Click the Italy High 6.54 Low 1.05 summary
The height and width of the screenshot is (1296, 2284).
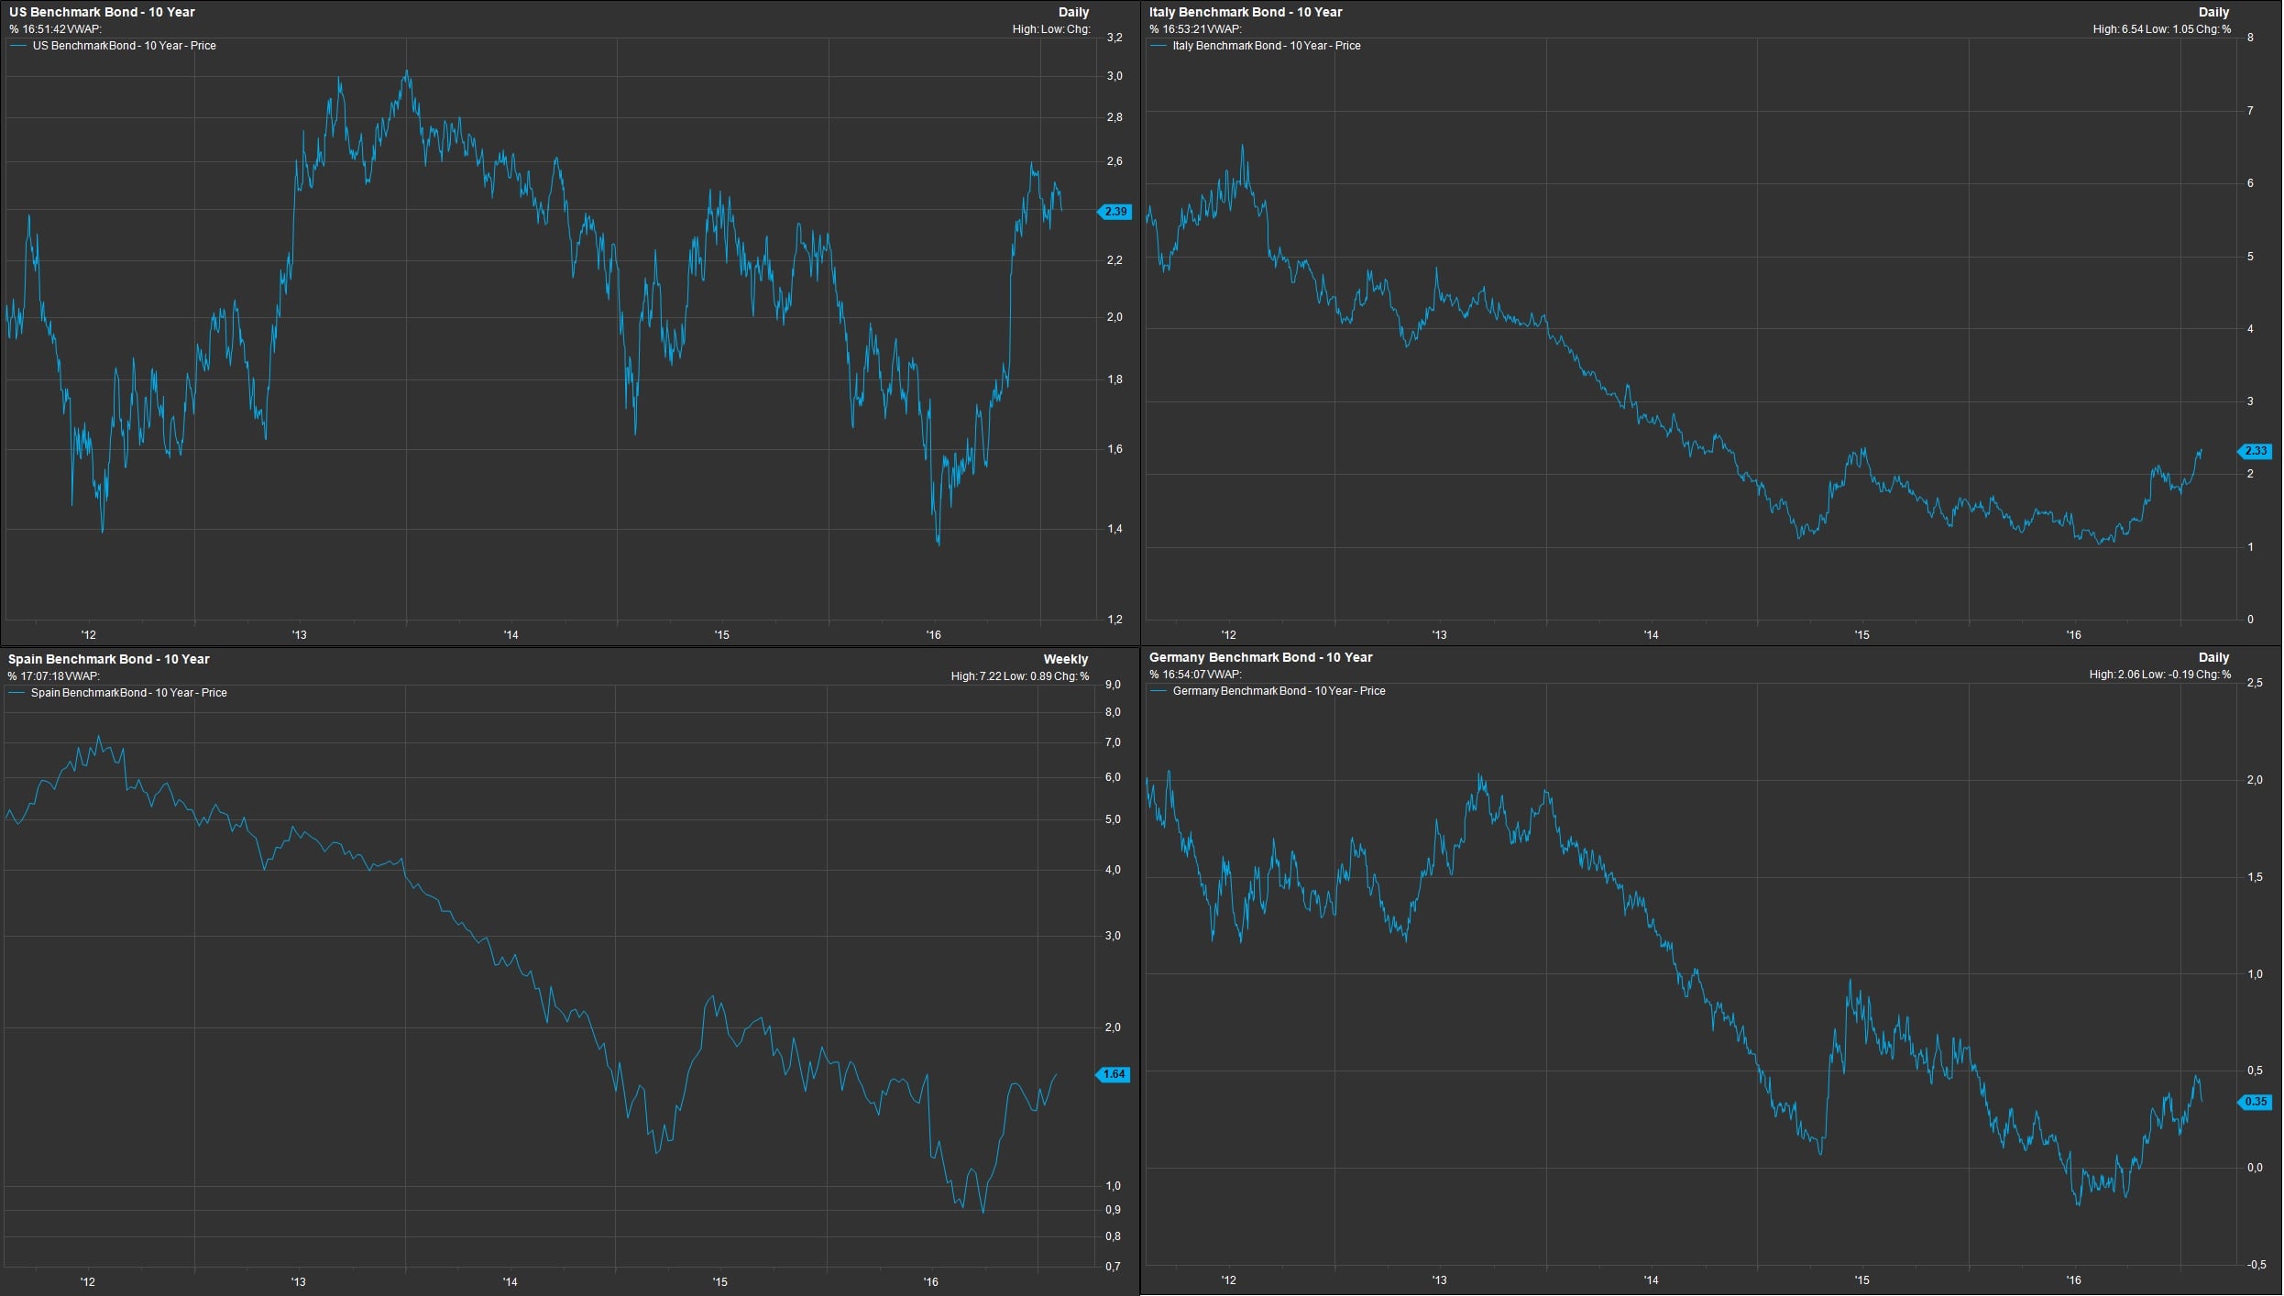2161,29
